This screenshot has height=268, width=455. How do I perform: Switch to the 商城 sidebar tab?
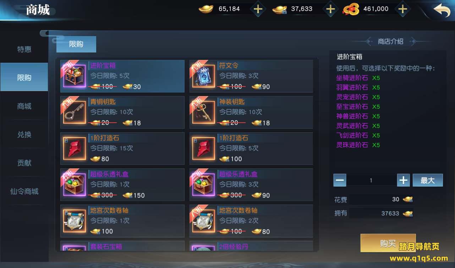click(24, 106)
